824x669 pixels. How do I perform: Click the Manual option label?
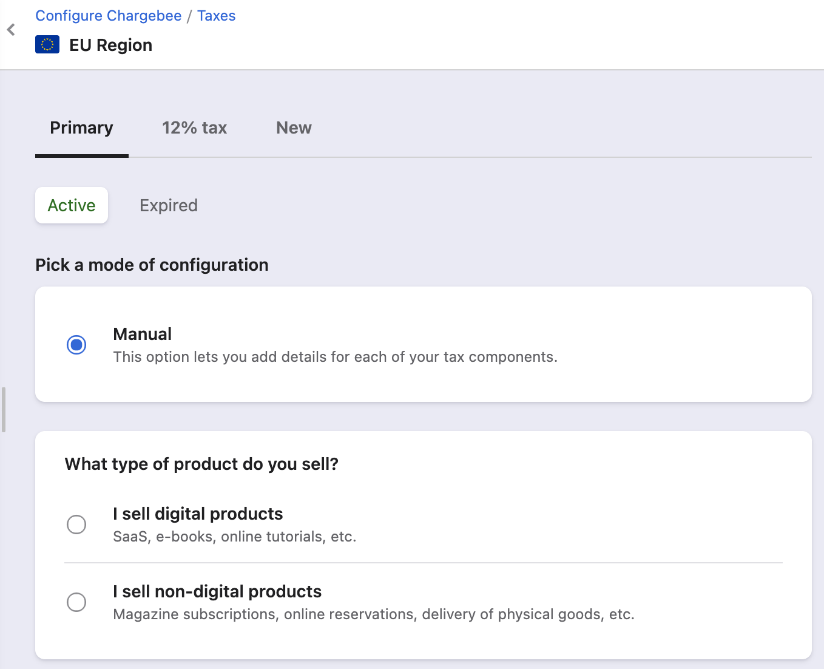pos(143,334)
